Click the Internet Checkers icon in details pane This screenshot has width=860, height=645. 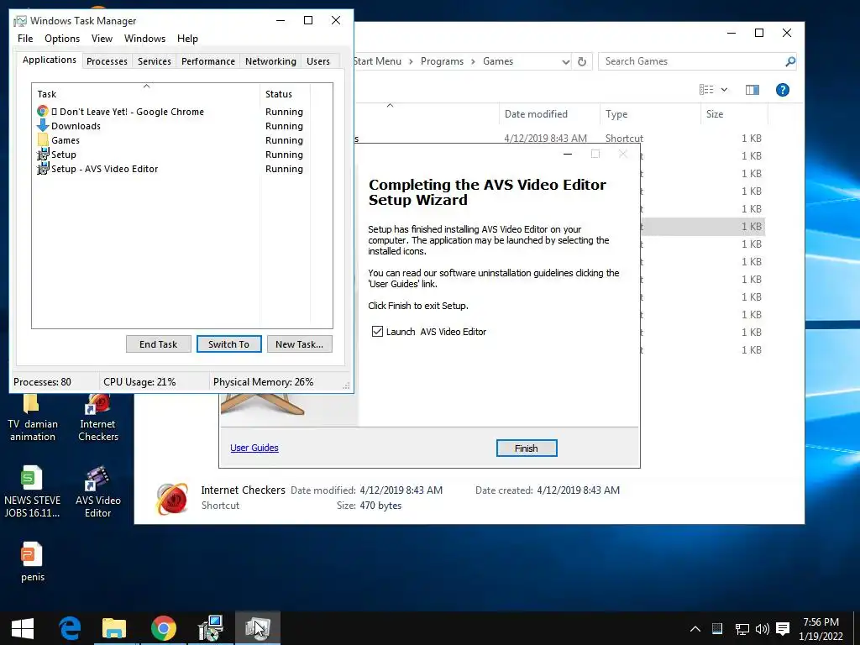coord(172,498)
